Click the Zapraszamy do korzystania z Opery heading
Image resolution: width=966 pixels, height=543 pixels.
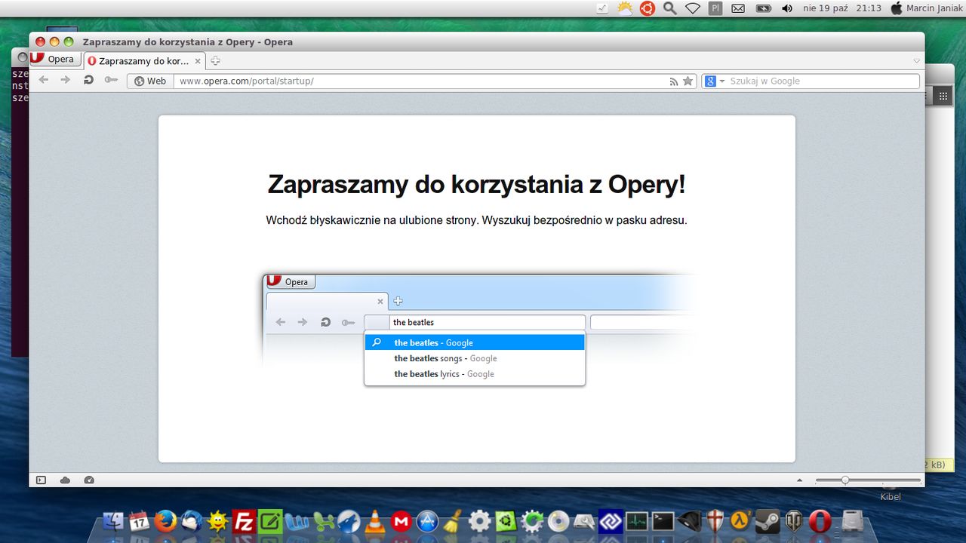[476, 184]
